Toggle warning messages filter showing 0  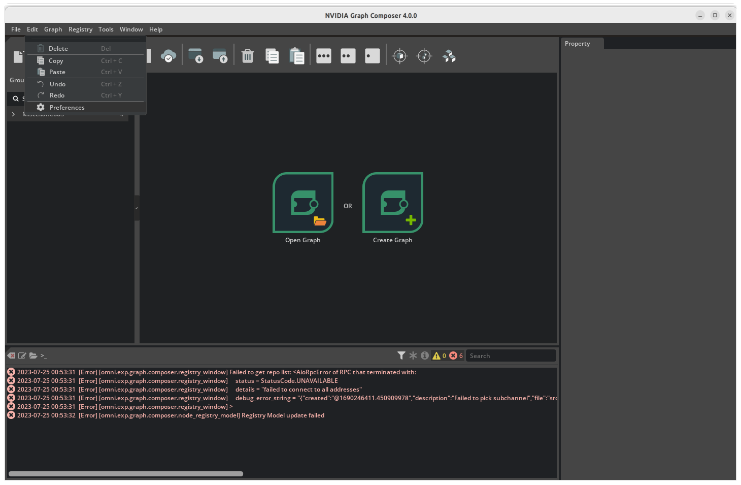coord(439,355)
